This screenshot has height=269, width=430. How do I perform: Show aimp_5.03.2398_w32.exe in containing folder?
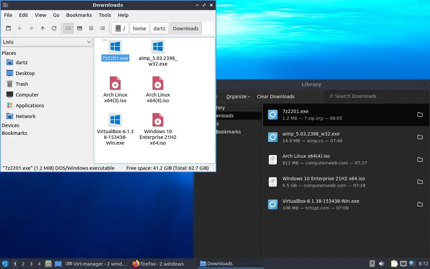420,137
